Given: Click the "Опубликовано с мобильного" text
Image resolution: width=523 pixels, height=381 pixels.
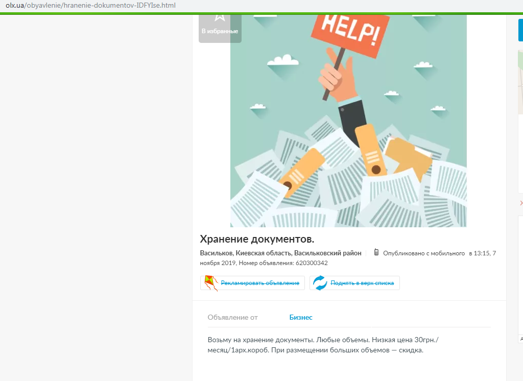Looking at the screenshot, I should 424,253.
